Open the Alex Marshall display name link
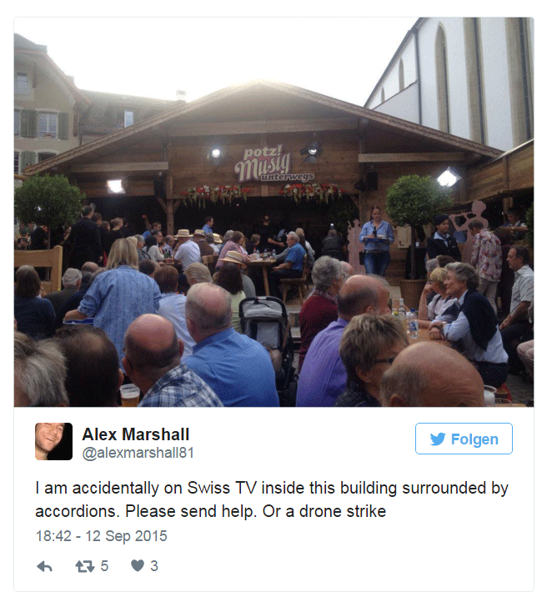Screen dimensions: 552x607 tap(135, 434)
